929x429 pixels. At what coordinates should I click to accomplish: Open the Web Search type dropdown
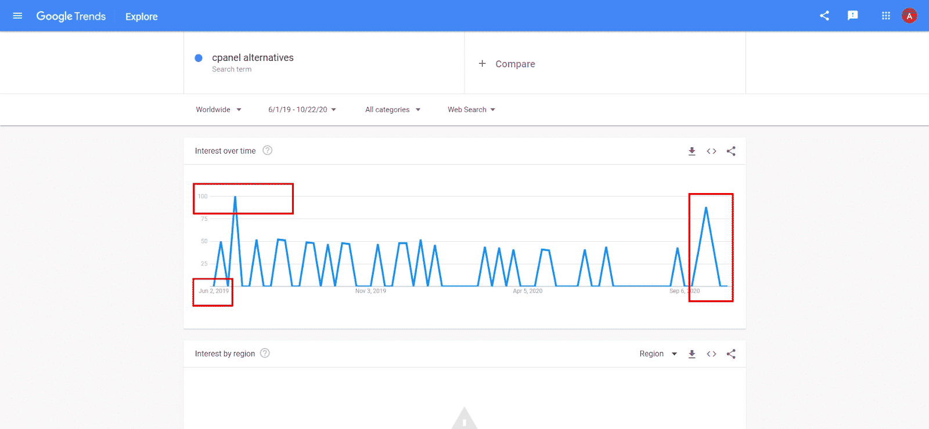click(x=471, y=110)
